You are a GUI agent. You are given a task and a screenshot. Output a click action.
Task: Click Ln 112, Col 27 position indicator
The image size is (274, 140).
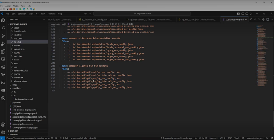click(x=201, y=138)
